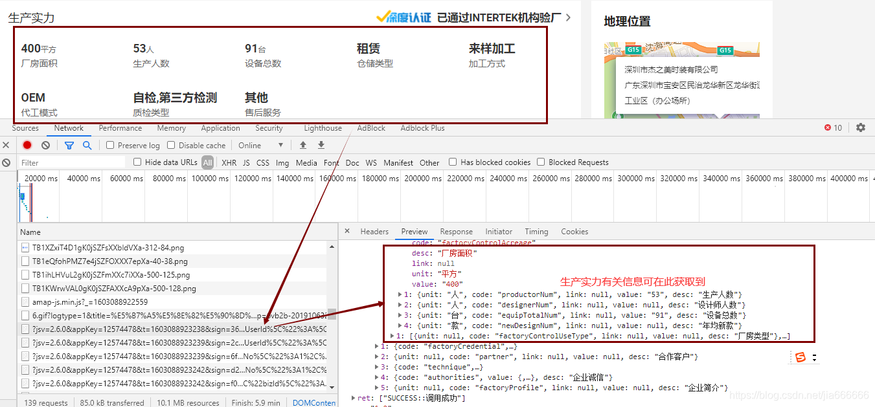
Task: Open the Timing tab of request
Action: click(536, 232)
